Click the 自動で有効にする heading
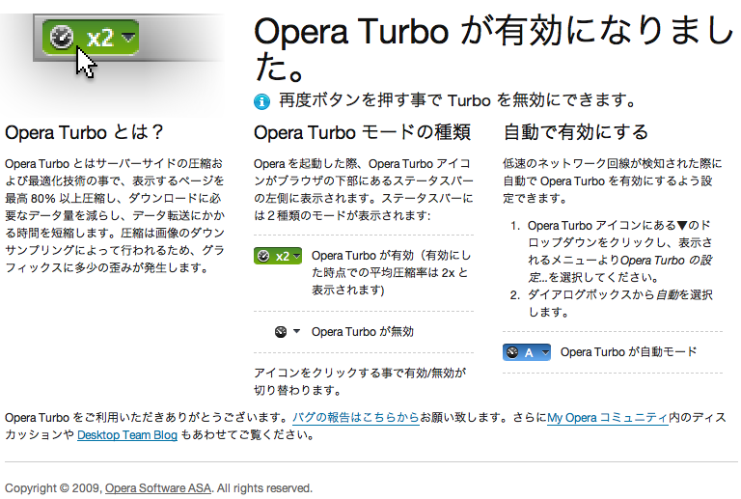 [576, 132]
